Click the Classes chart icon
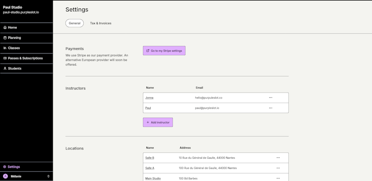 point(5,48)
